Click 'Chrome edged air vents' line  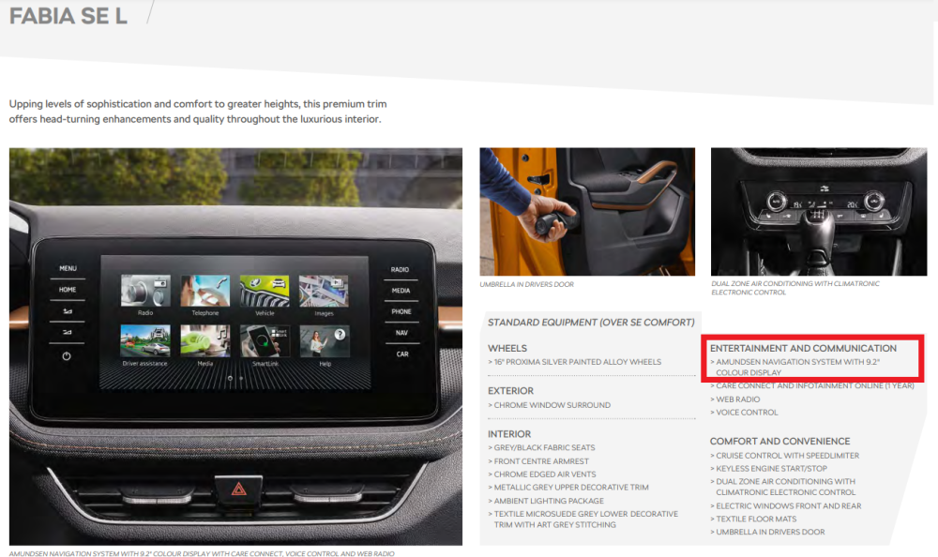coord(542,474)
